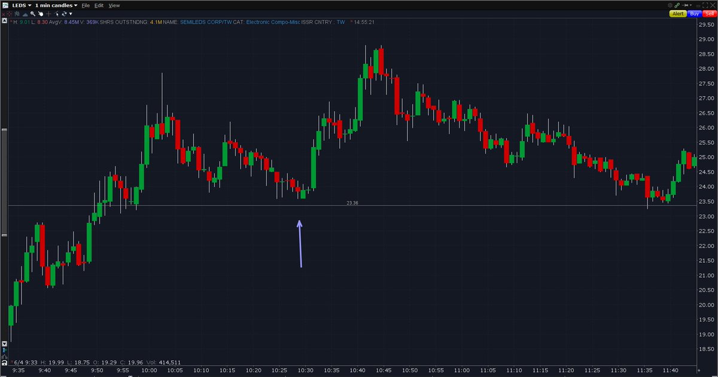Click the 23.50 price axis label

tap(705, 201)
